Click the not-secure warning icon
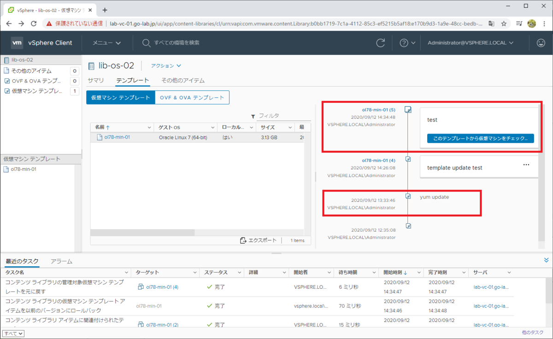The height and width of the screenshot is (339, 553). tap(49, 23)
